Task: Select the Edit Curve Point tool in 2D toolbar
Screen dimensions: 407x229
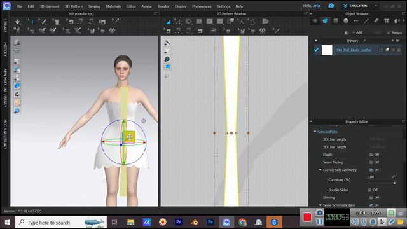Action: tap(178, 22)
